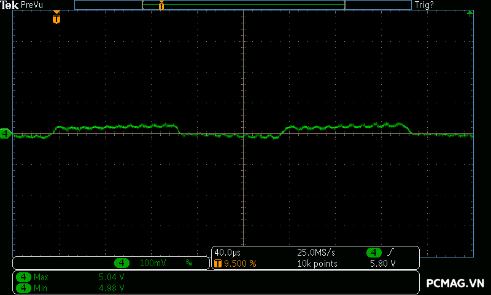491x295 pixels.
Task: Click the orange T delay position icon
Action: point(218,264)
